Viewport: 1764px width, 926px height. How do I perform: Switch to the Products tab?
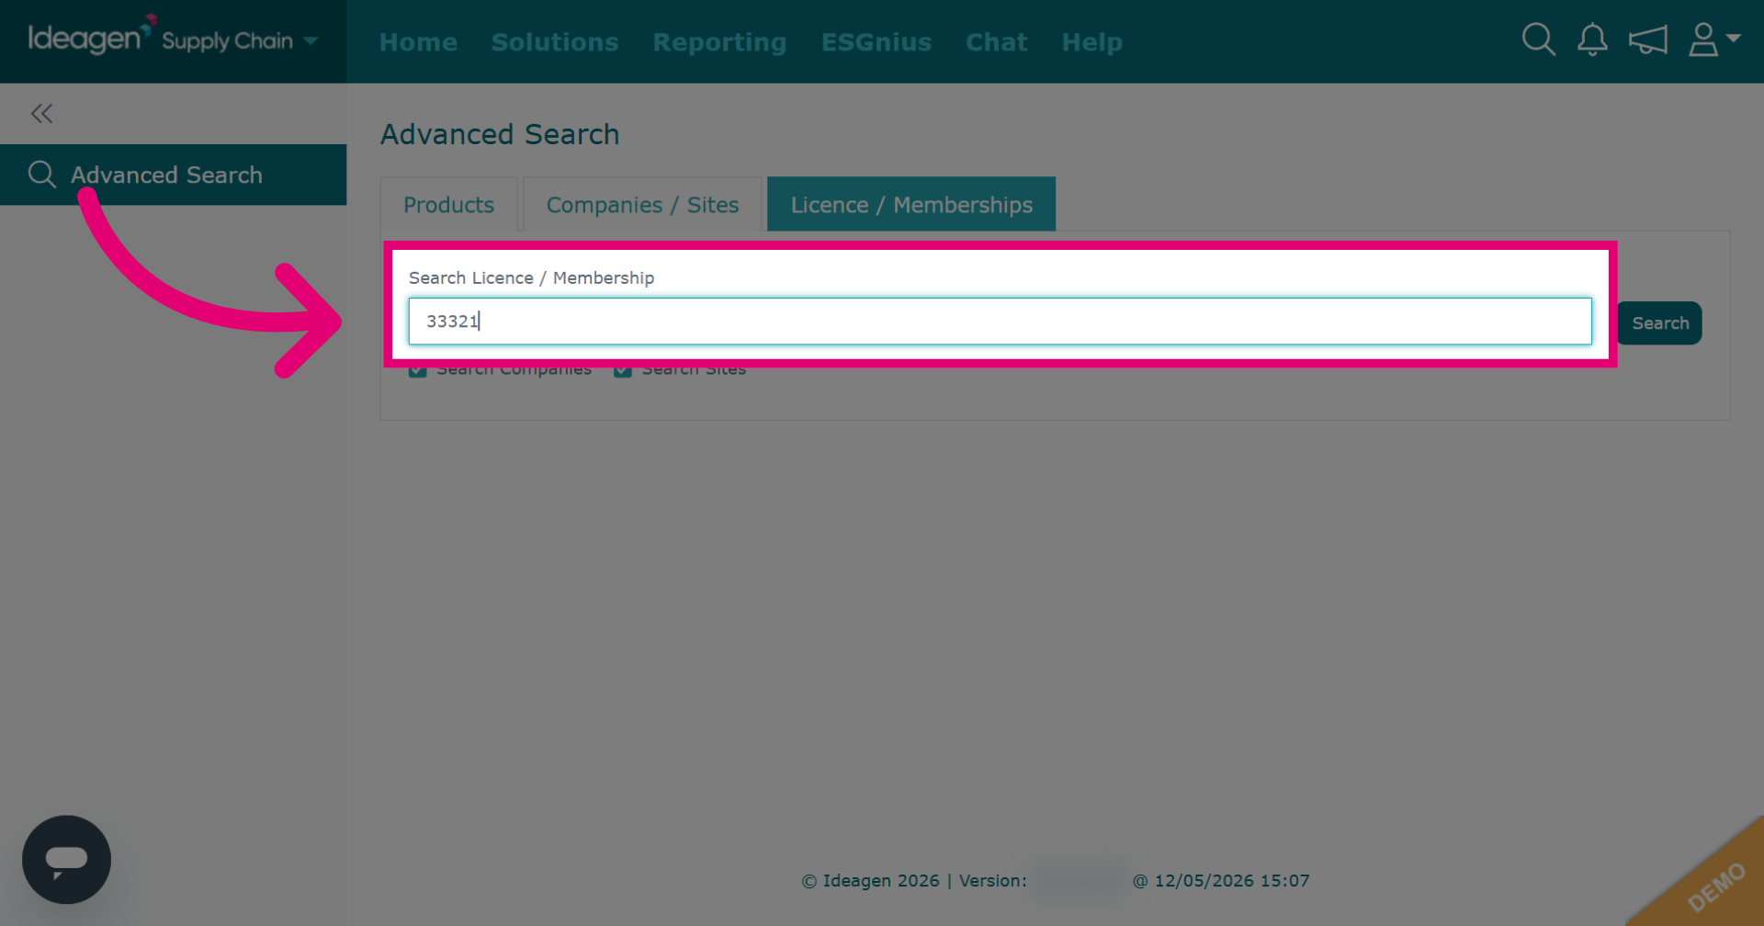pos(448,204)
